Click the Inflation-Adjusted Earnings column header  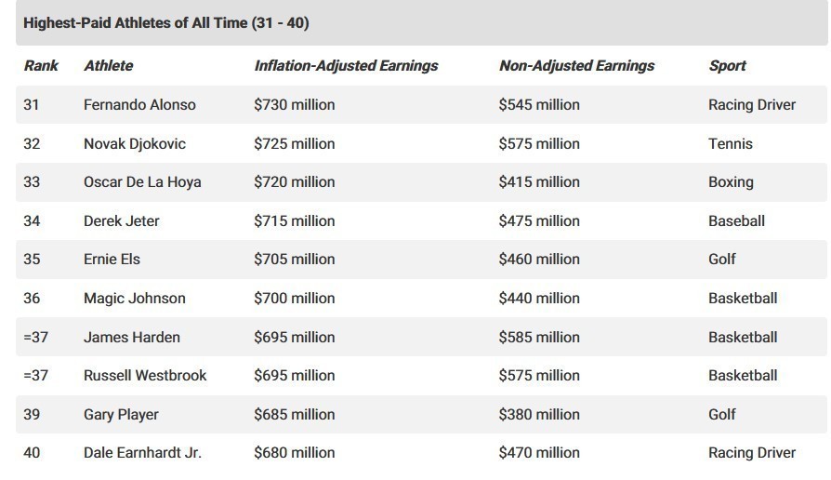point(346,66)
